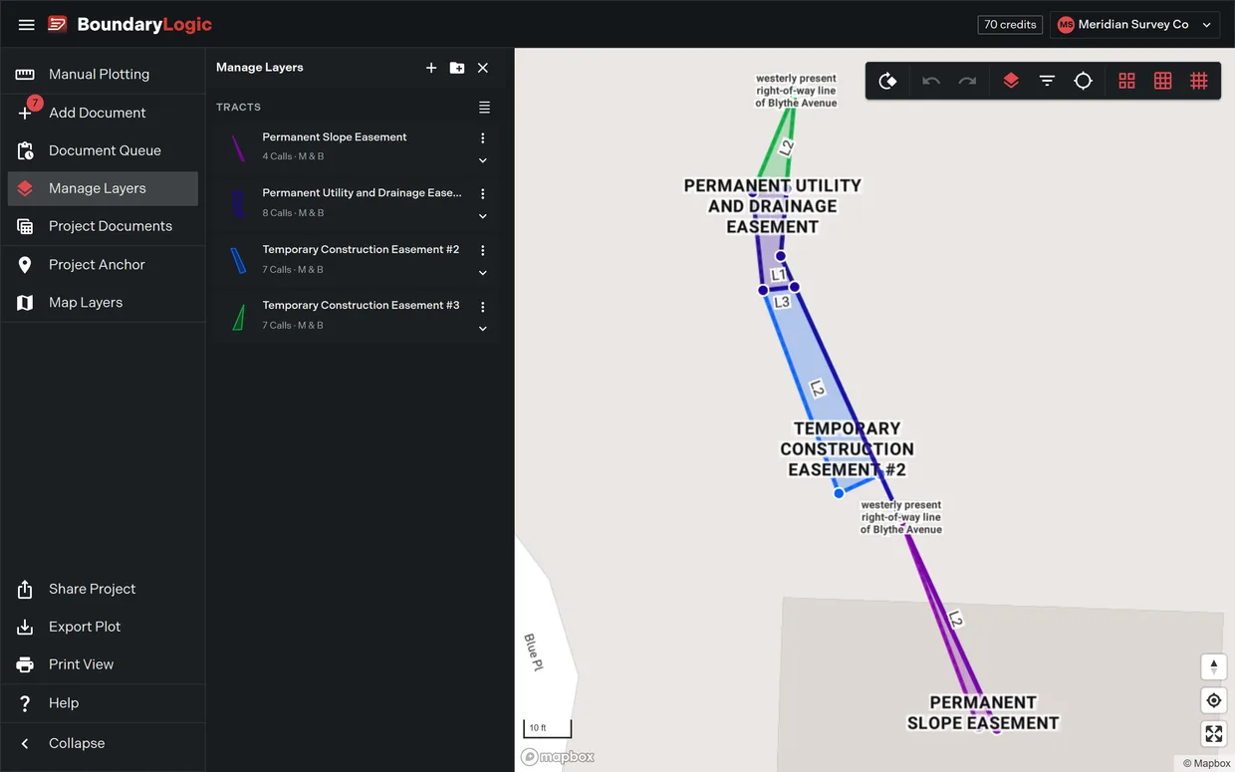Open Print View

point(103,664)
